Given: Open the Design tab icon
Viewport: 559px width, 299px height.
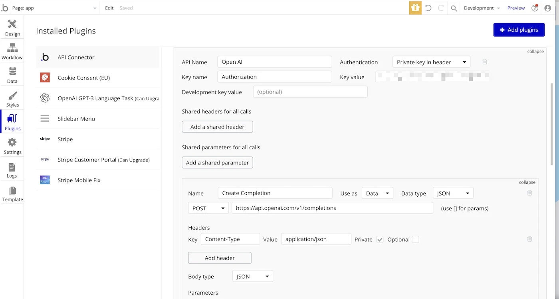Looking at the screenshot, I should [12, 24].
